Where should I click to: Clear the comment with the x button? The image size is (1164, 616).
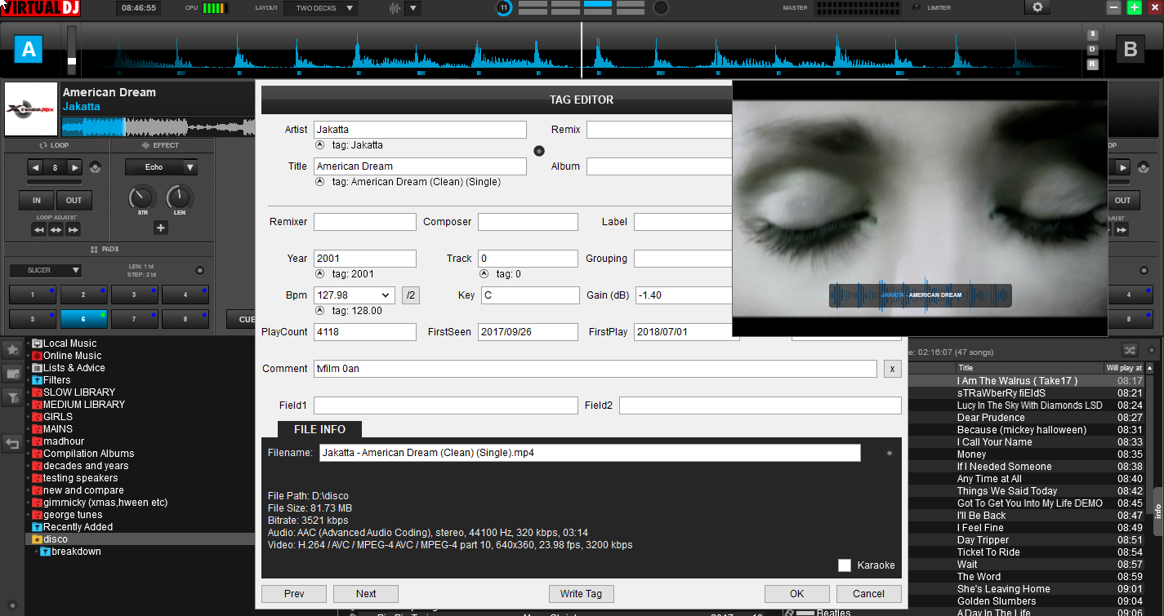pyautogui.click(x=892, y=369)
